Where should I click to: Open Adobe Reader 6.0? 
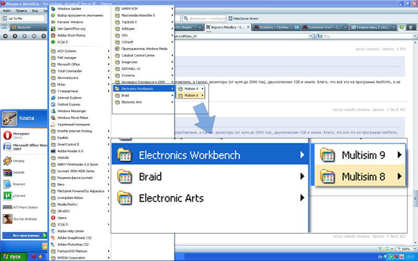tap(71, 151)
